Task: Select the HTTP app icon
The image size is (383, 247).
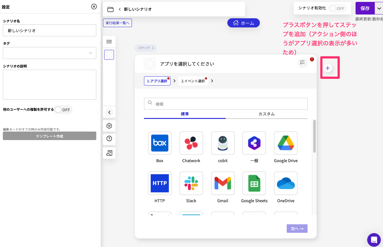Action: coord(160,183)
